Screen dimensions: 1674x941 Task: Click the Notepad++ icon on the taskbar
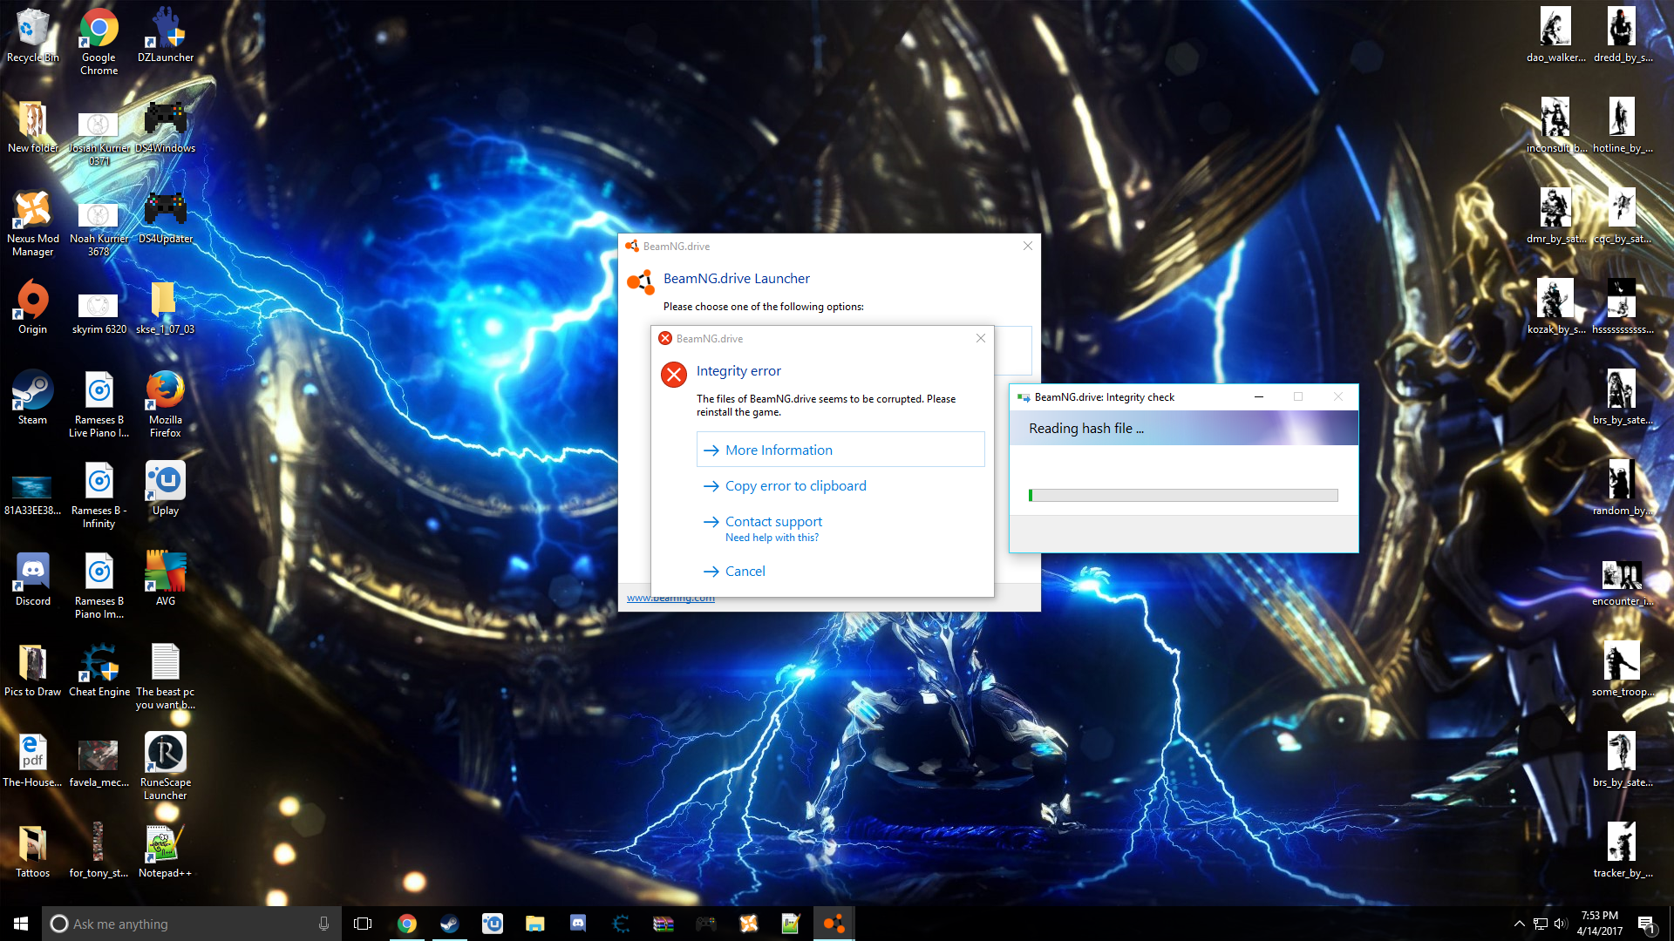pyautogui.click(x=791, y=924)
